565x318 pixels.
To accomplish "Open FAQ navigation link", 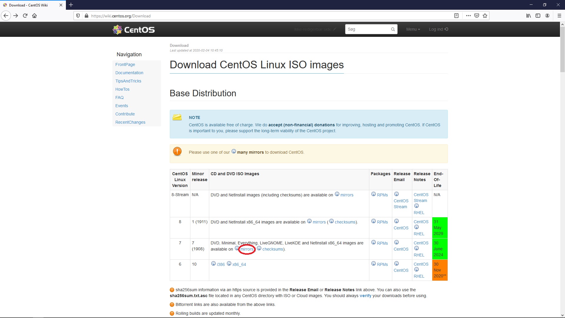I will pyautogui.click(x=119, y=97).
